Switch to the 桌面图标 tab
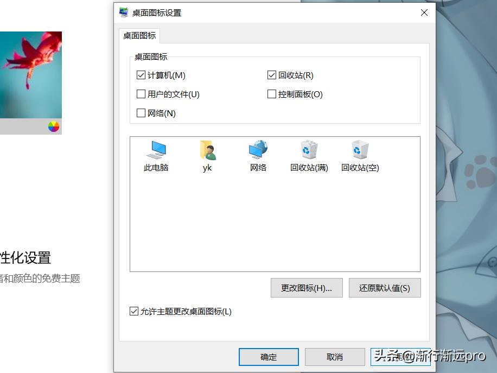 pyautogui.click(x=139, y=35)
